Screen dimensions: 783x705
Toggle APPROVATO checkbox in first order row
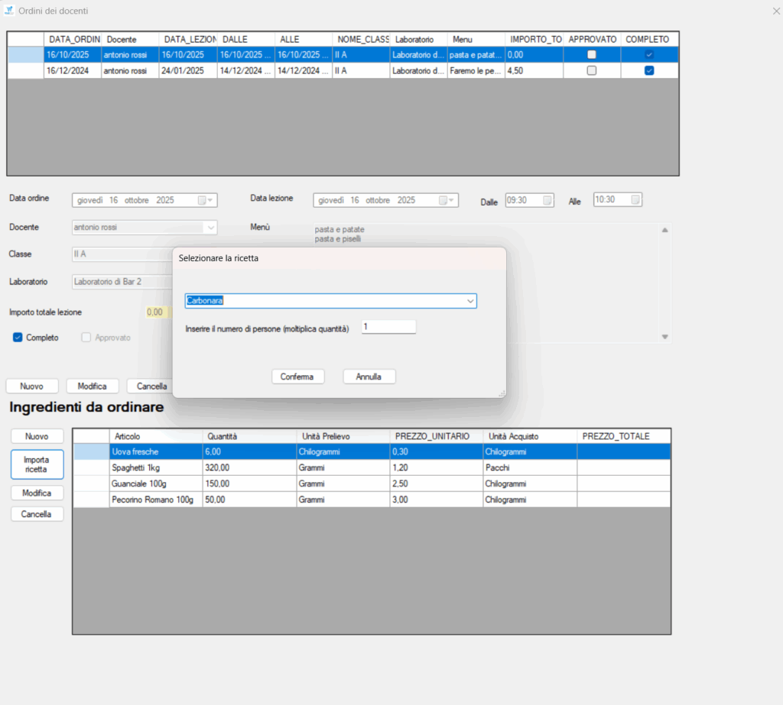[x=591, y=55]
